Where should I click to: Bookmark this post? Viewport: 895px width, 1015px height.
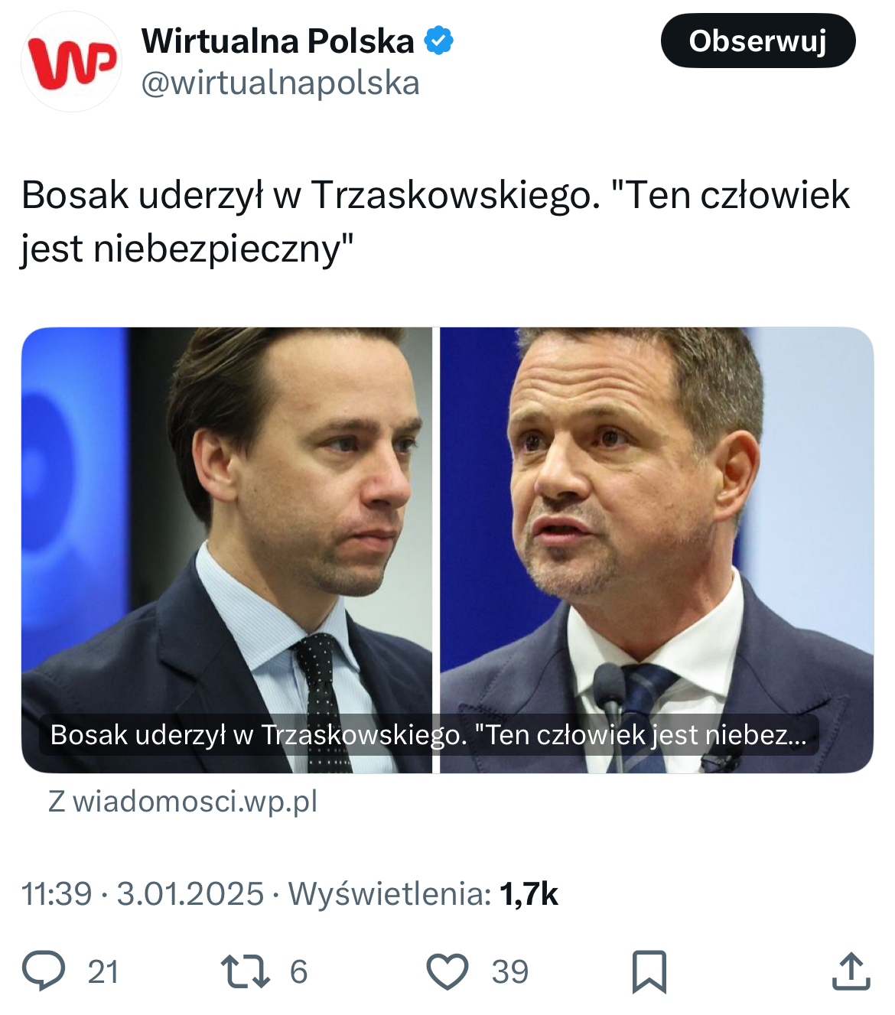[649, 971]
